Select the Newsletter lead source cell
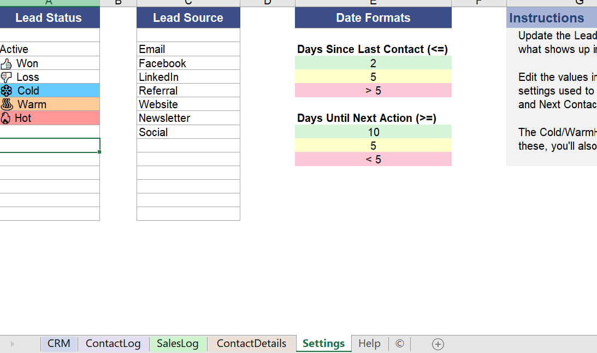 click(188, 118)
